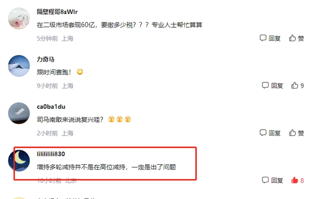Click reply bubble icon on lilililili830's comment
Screen dimensions: 324x199
pyautogui.click(x=265, y=180)
